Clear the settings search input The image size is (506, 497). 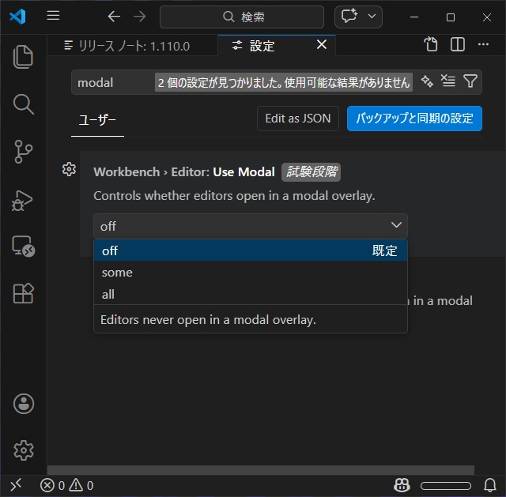[x=448, y=81]
